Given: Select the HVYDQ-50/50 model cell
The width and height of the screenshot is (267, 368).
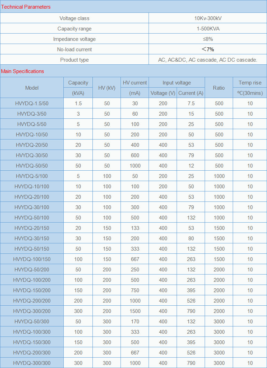Looking at the screenshot, I should click(x=32, y=166).
